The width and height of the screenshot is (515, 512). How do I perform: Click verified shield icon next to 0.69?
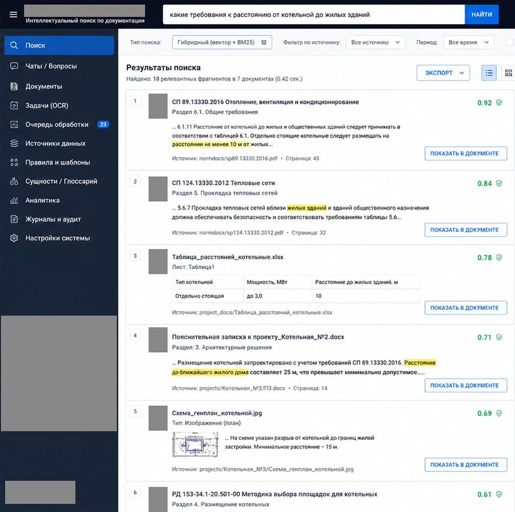click(499, 413)
